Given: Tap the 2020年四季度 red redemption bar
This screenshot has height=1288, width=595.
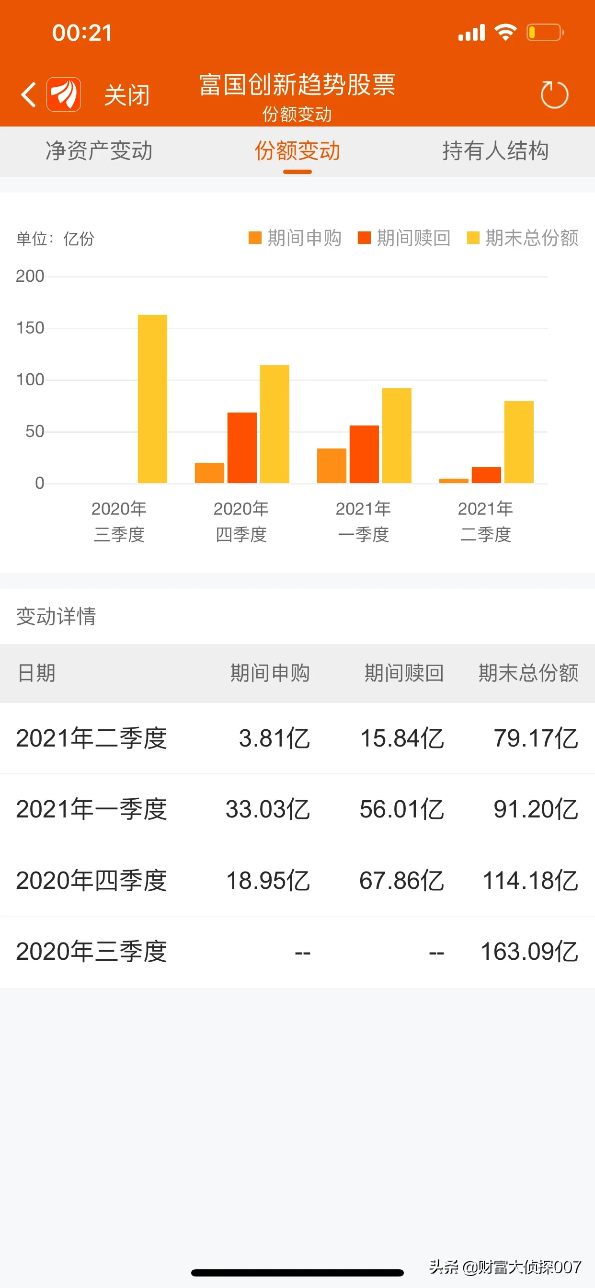Looking at the screenshot, I should click(x=242, y=448).
